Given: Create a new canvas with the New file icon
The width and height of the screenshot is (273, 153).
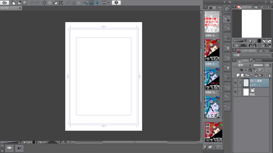Looking at the screenshot, I should 13,3.
